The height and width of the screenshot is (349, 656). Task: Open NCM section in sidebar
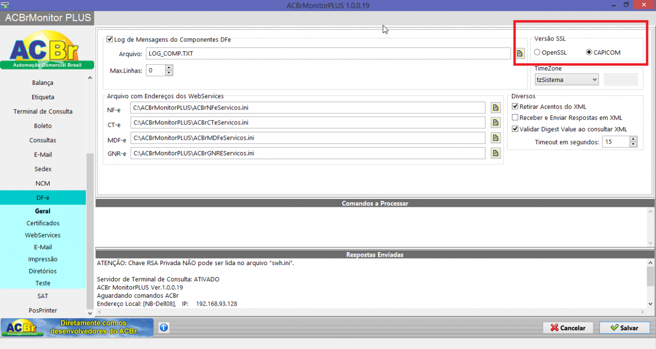coord(43,183)
